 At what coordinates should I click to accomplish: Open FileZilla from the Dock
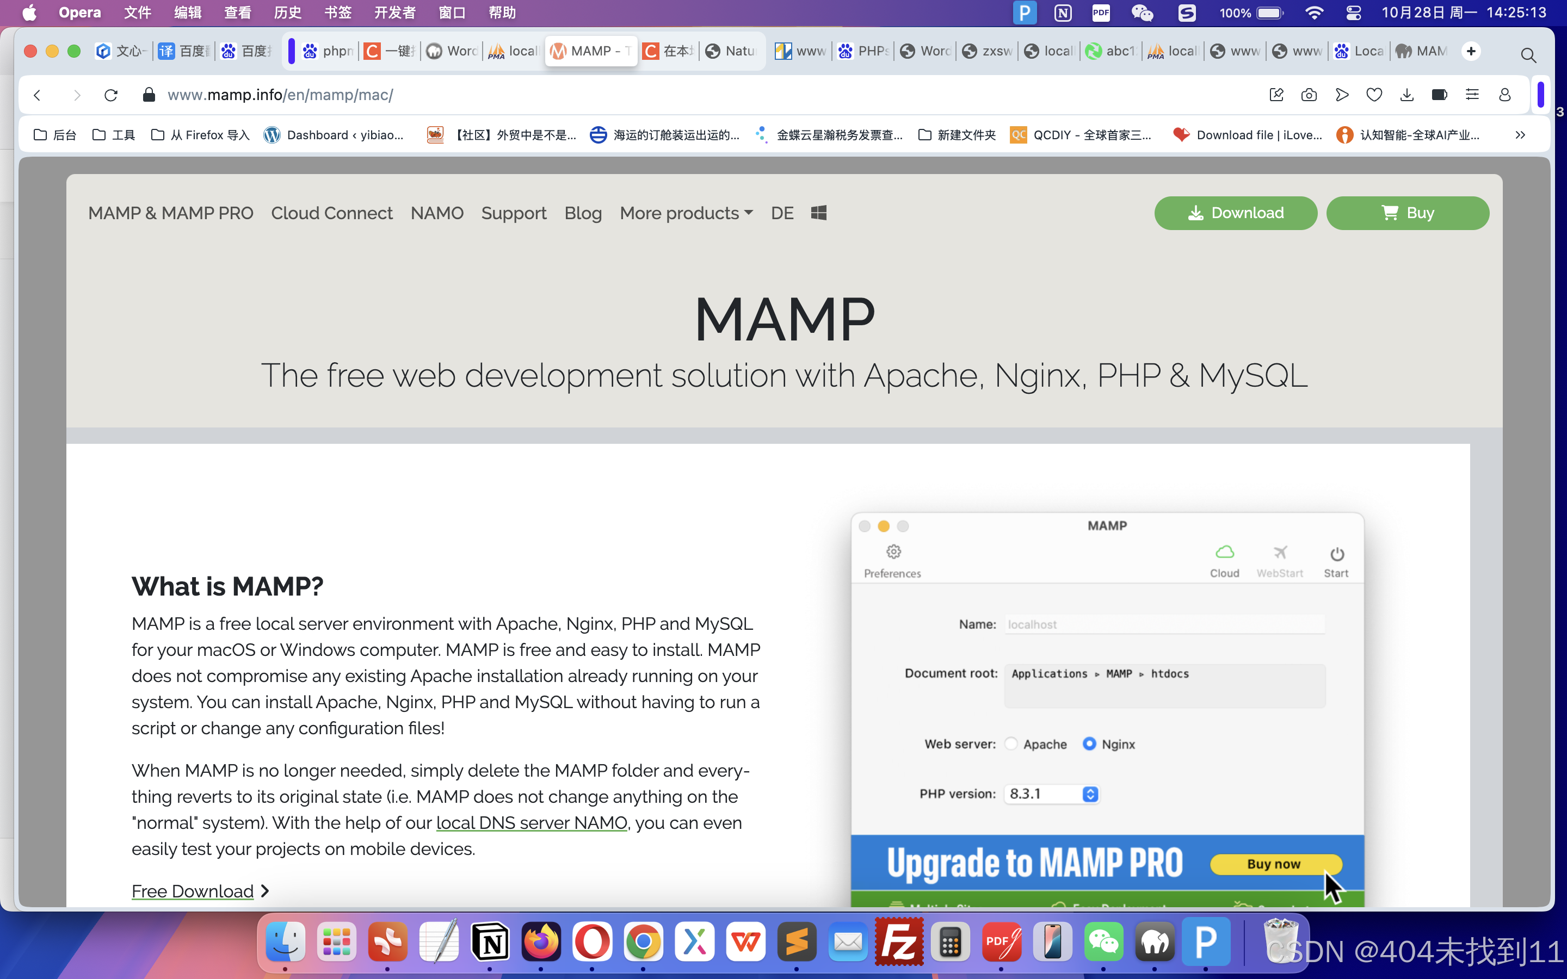[x=899, y=942]
